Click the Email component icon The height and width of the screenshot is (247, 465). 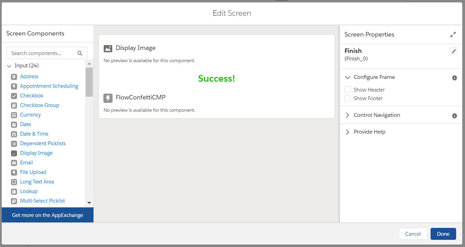point(14,163)
